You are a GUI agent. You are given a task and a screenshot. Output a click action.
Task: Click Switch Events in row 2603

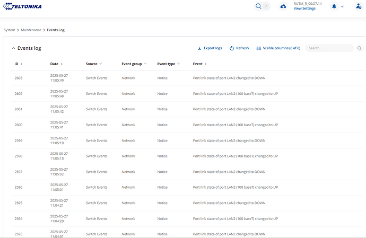click(97, 78)
